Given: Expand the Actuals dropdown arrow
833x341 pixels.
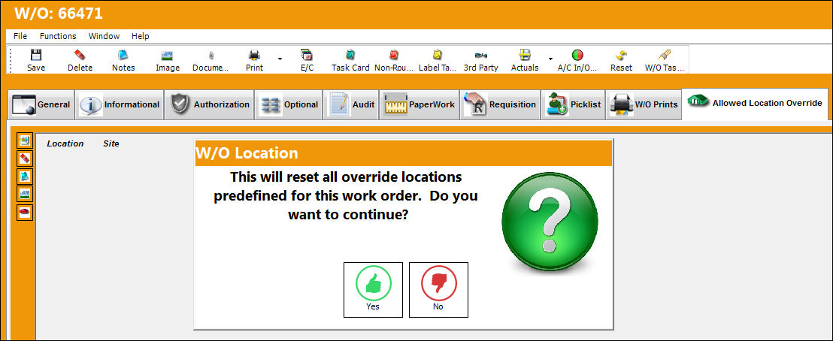Looking at the screenshot, I should (550, 59).
